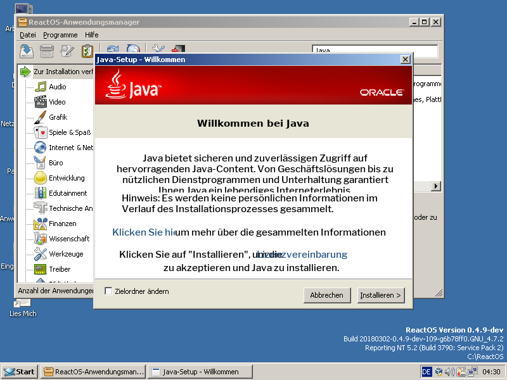The image size is (507, 380).
Task: Switch to ReactOS-Anwendungsmanager taskbar button
Action: pos(93,372)
